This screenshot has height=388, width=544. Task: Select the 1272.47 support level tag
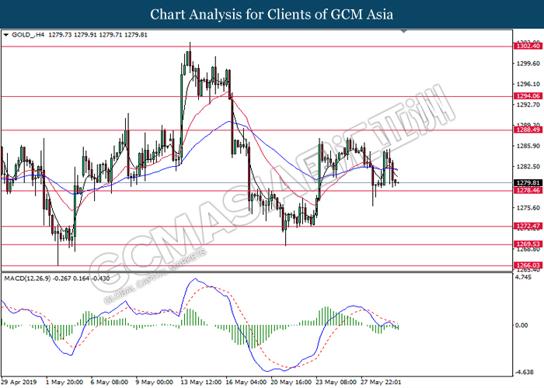[x=528, y=227]
